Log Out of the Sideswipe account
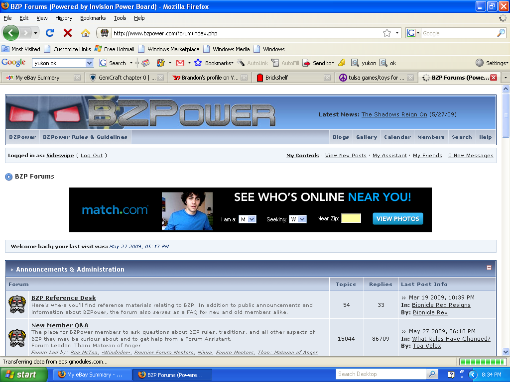Screen dimensions: 510x382 coord(91,155)
